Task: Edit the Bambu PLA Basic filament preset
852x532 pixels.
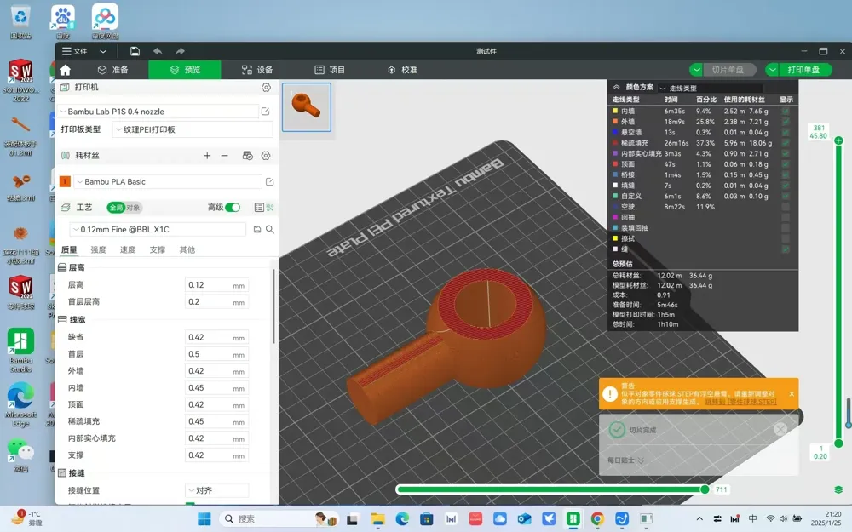Action: click(x=269, y=182)
